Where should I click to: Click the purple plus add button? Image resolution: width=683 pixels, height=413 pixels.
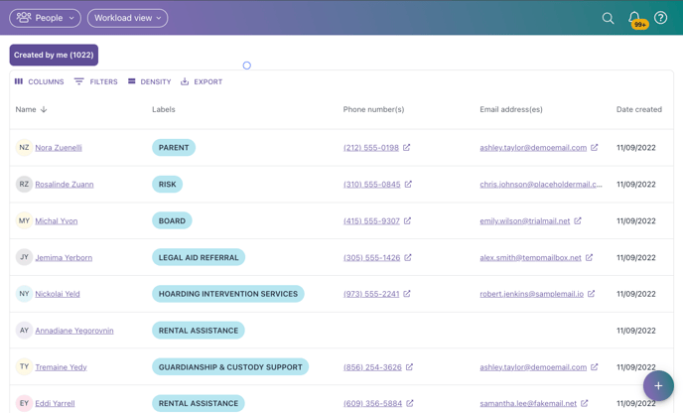[x=657, y=385]
